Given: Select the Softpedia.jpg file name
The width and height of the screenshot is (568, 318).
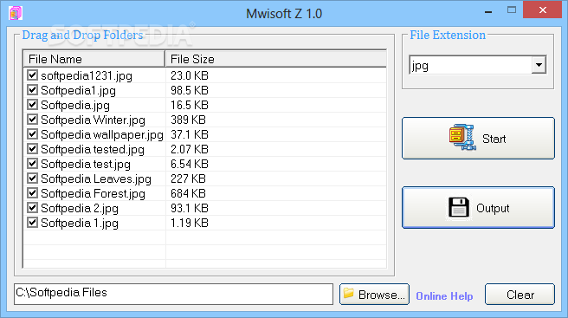Looking at the screenshot, I should (x=75, y=105).
